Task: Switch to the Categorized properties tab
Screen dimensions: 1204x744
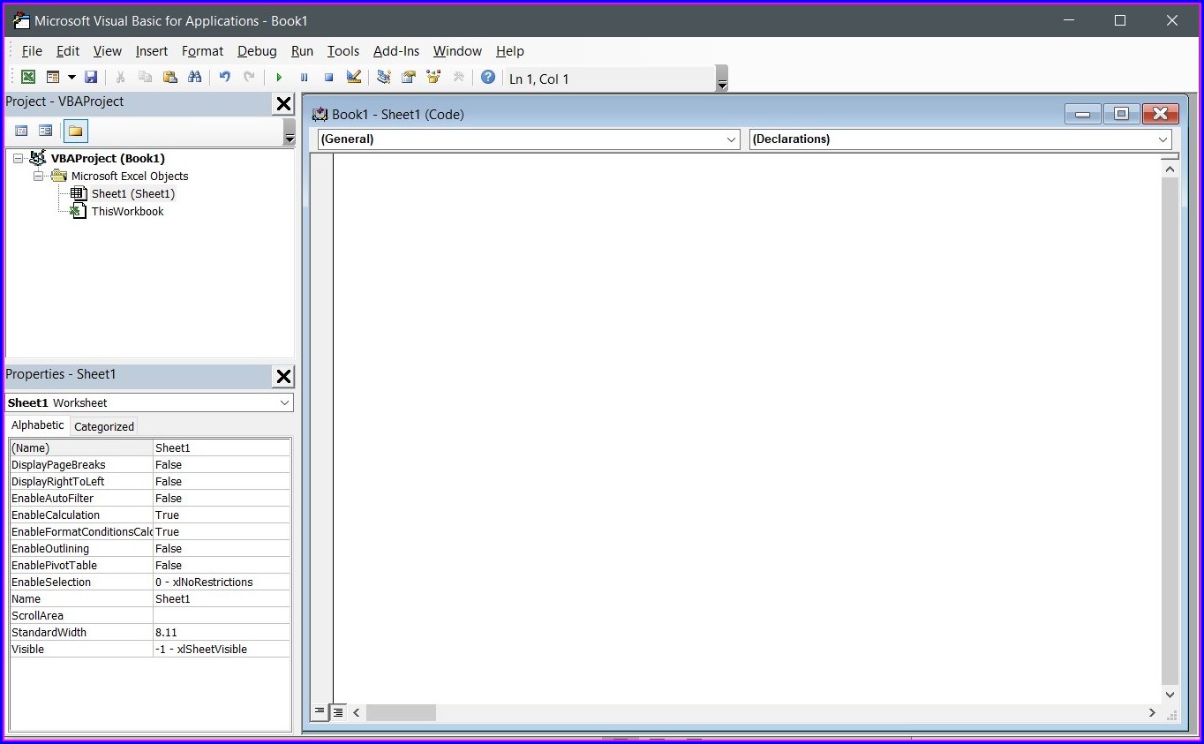Action: [x=104, y=426]
